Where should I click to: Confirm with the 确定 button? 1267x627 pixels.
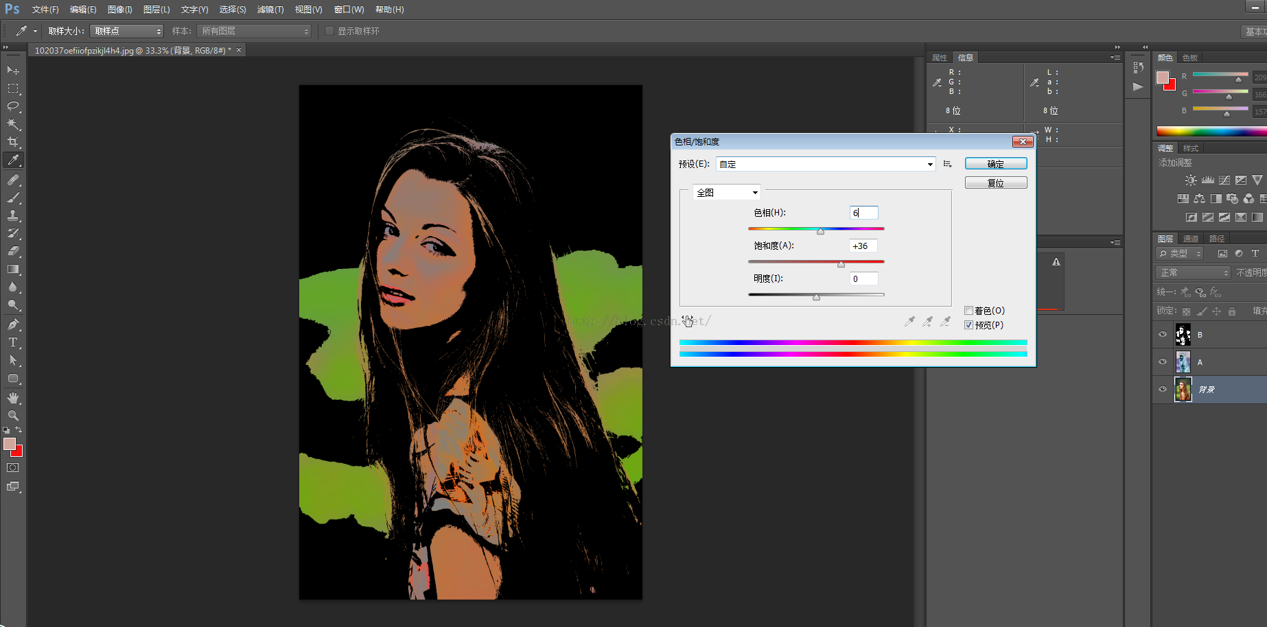[995, 164]
